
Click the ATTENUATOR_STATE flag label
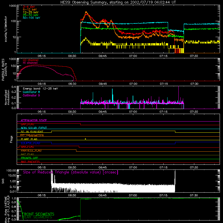34,120
